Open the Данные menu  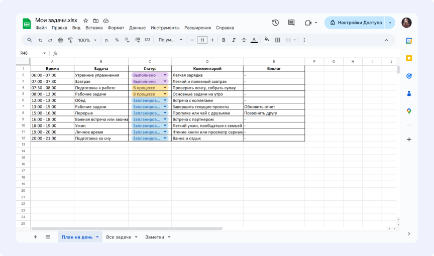coord(137,28)
